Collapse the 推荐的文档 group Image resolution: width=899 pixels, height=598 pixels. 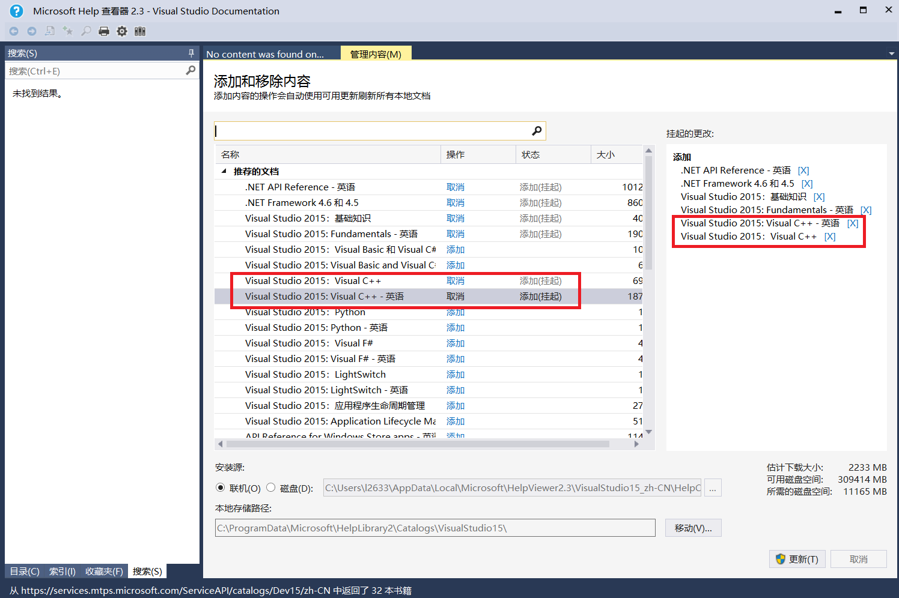(x=224, y=171)
